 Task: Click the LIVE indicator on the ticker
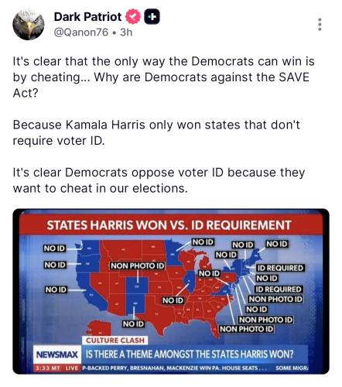tap(71, 368)
